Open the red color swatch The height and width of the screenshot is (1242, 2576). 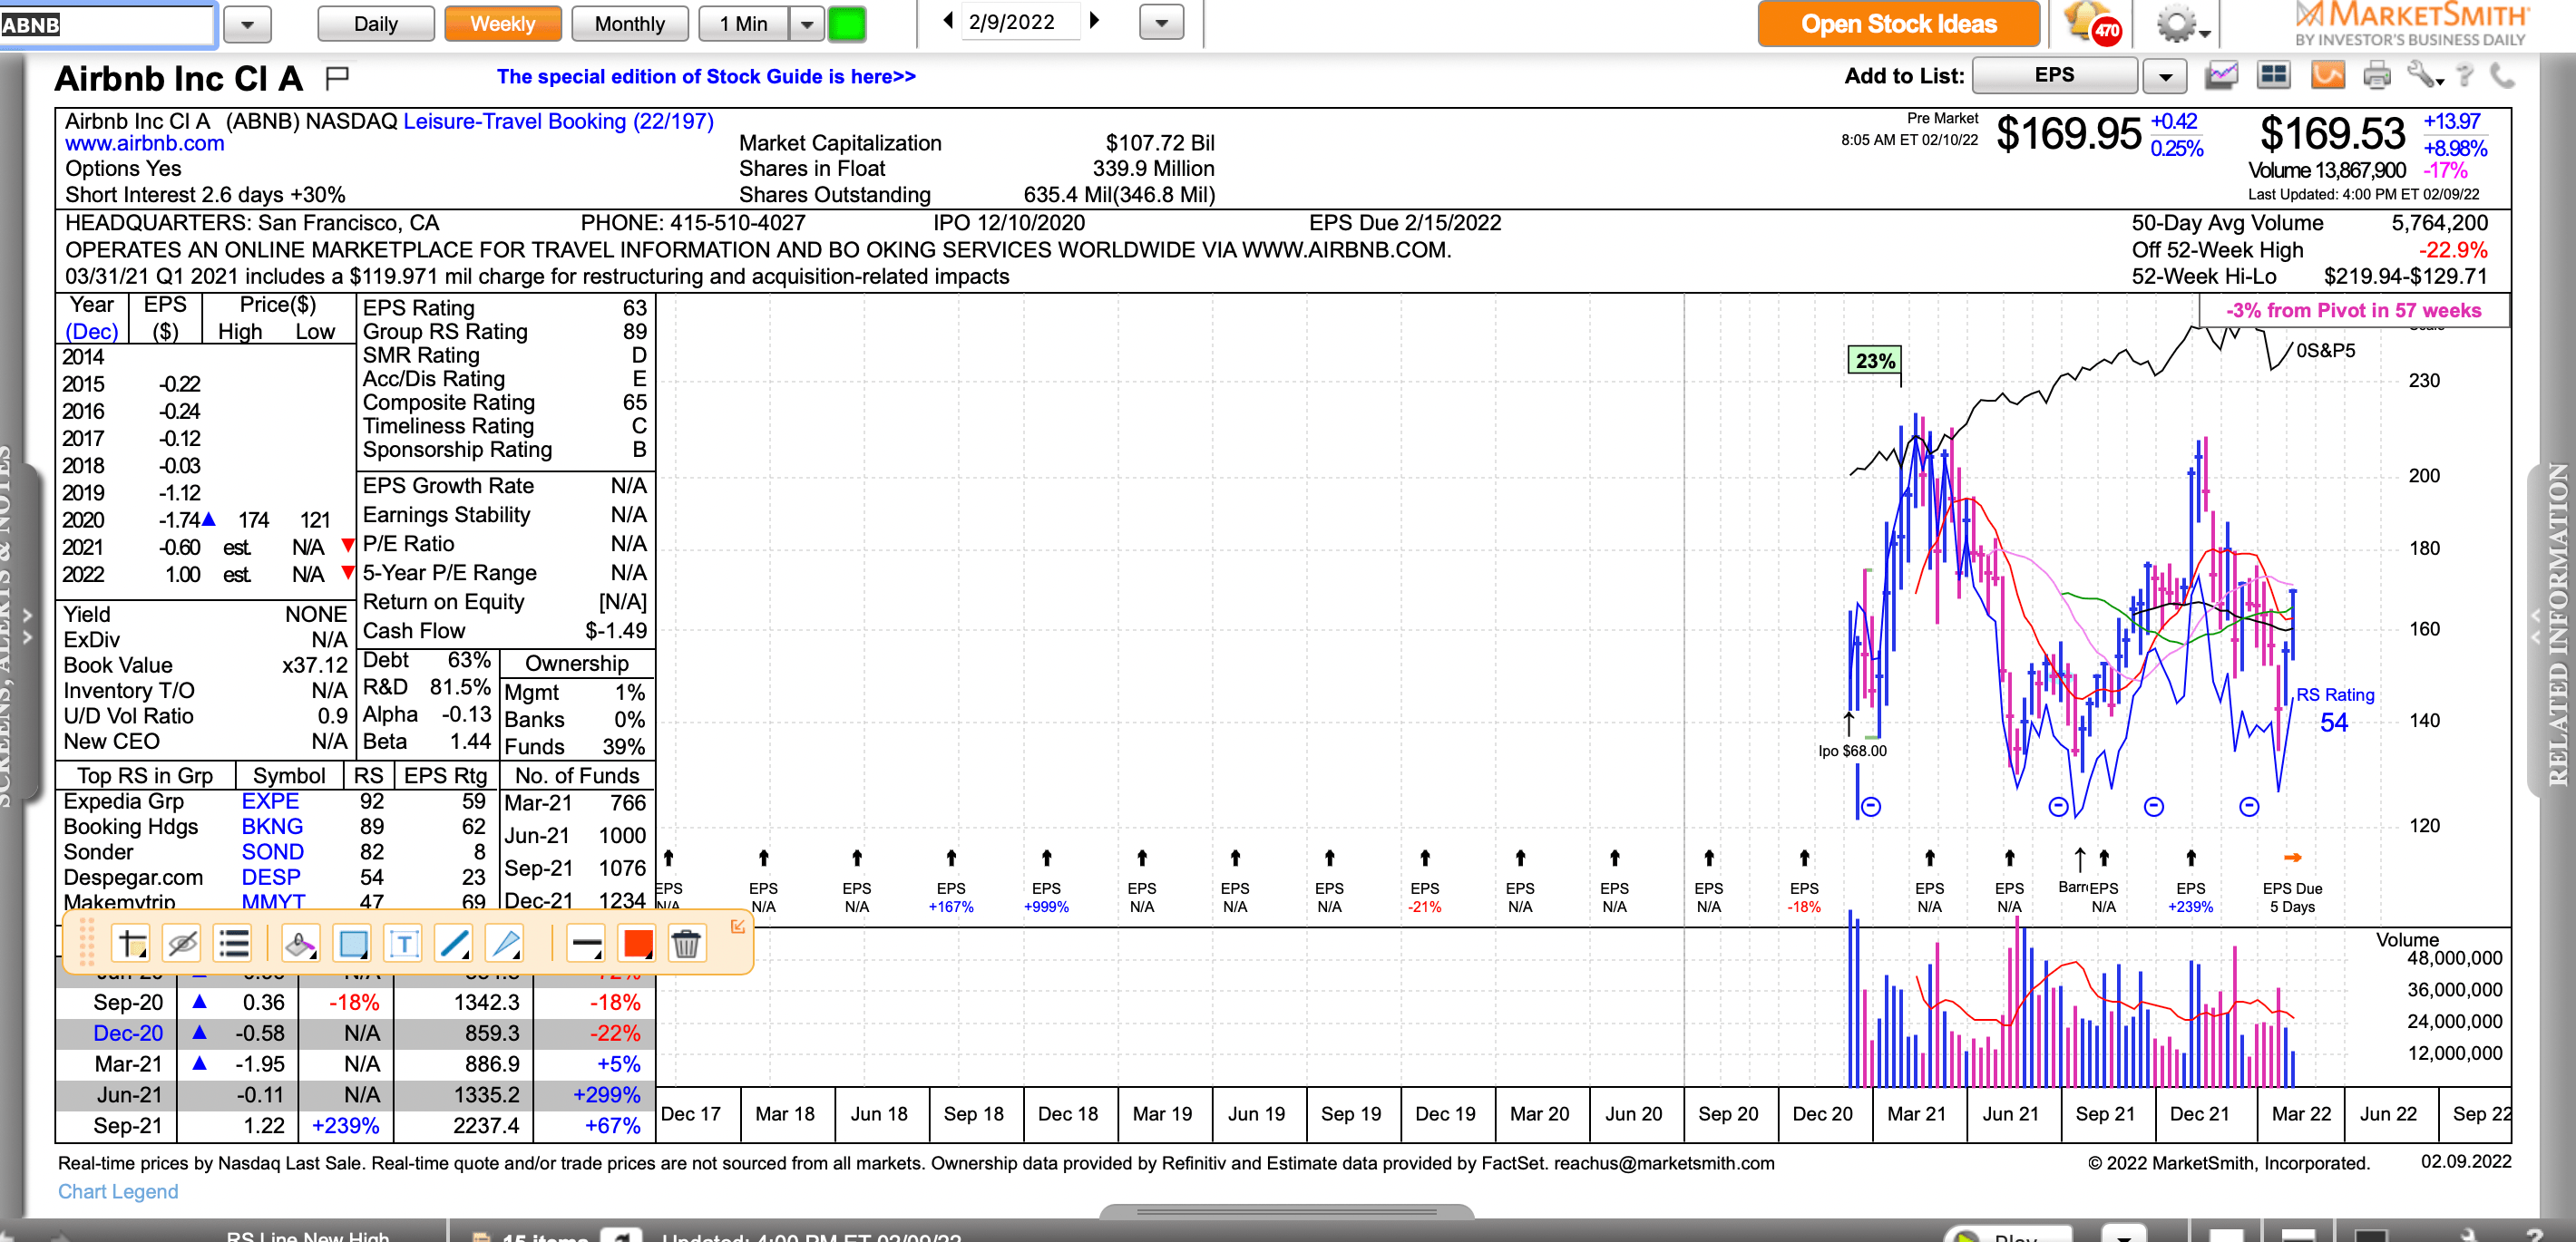(x=637, y=942)
